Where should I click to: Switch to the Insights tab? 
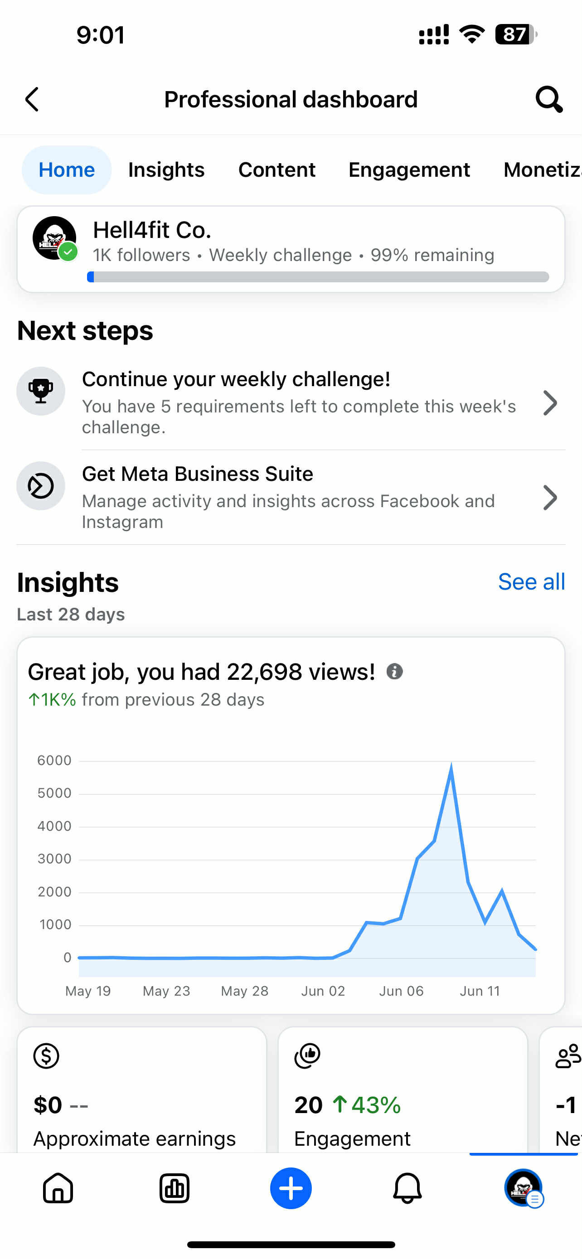(166, 169)
